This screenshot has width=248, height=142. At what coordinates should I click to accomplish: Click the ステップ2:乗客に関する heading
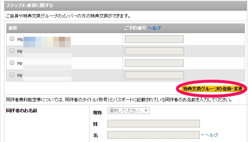[x=29, y=5]
